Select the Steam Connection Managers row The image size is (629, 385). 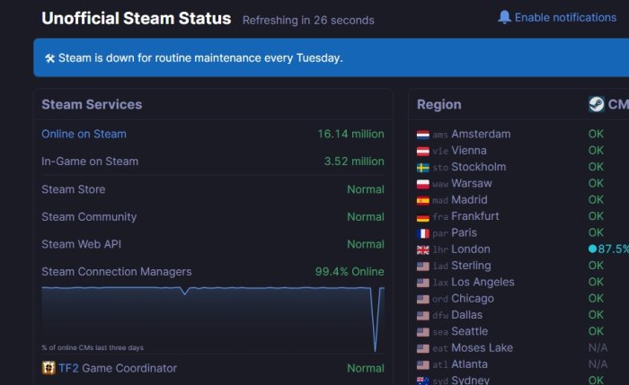[x=213, y=272]
